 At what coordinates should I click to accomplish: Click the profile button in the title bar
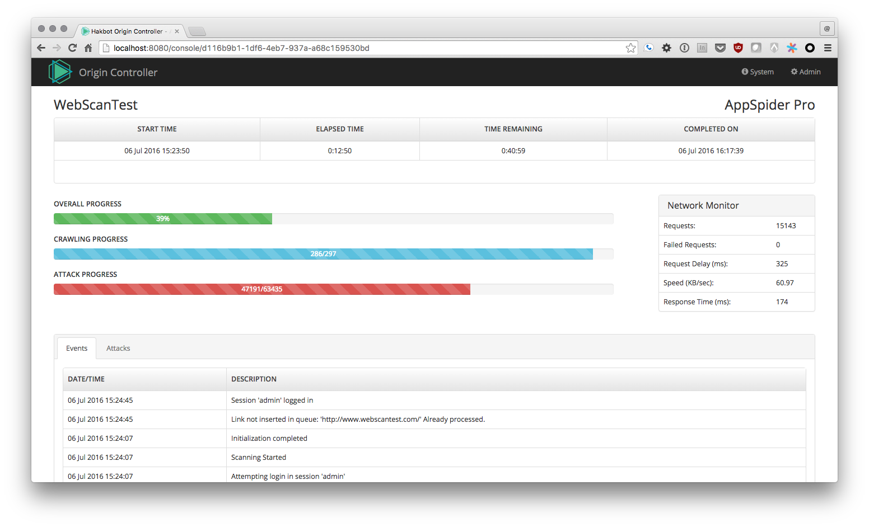[827, 28]
